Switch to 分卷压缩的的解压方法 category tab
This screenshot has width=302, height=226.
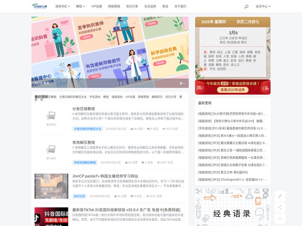(73, 97)
